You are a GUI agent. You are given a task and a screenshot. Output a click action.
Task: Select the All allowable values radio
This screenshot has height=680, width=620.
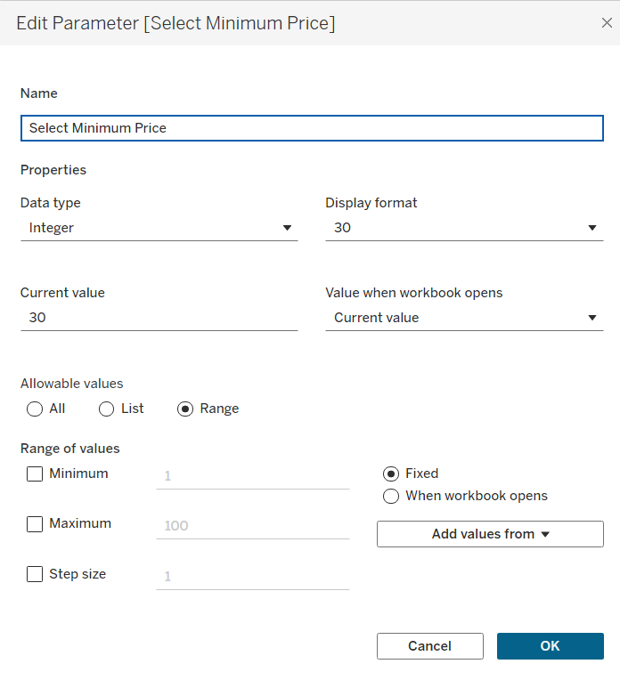click(x=35, y=409)
